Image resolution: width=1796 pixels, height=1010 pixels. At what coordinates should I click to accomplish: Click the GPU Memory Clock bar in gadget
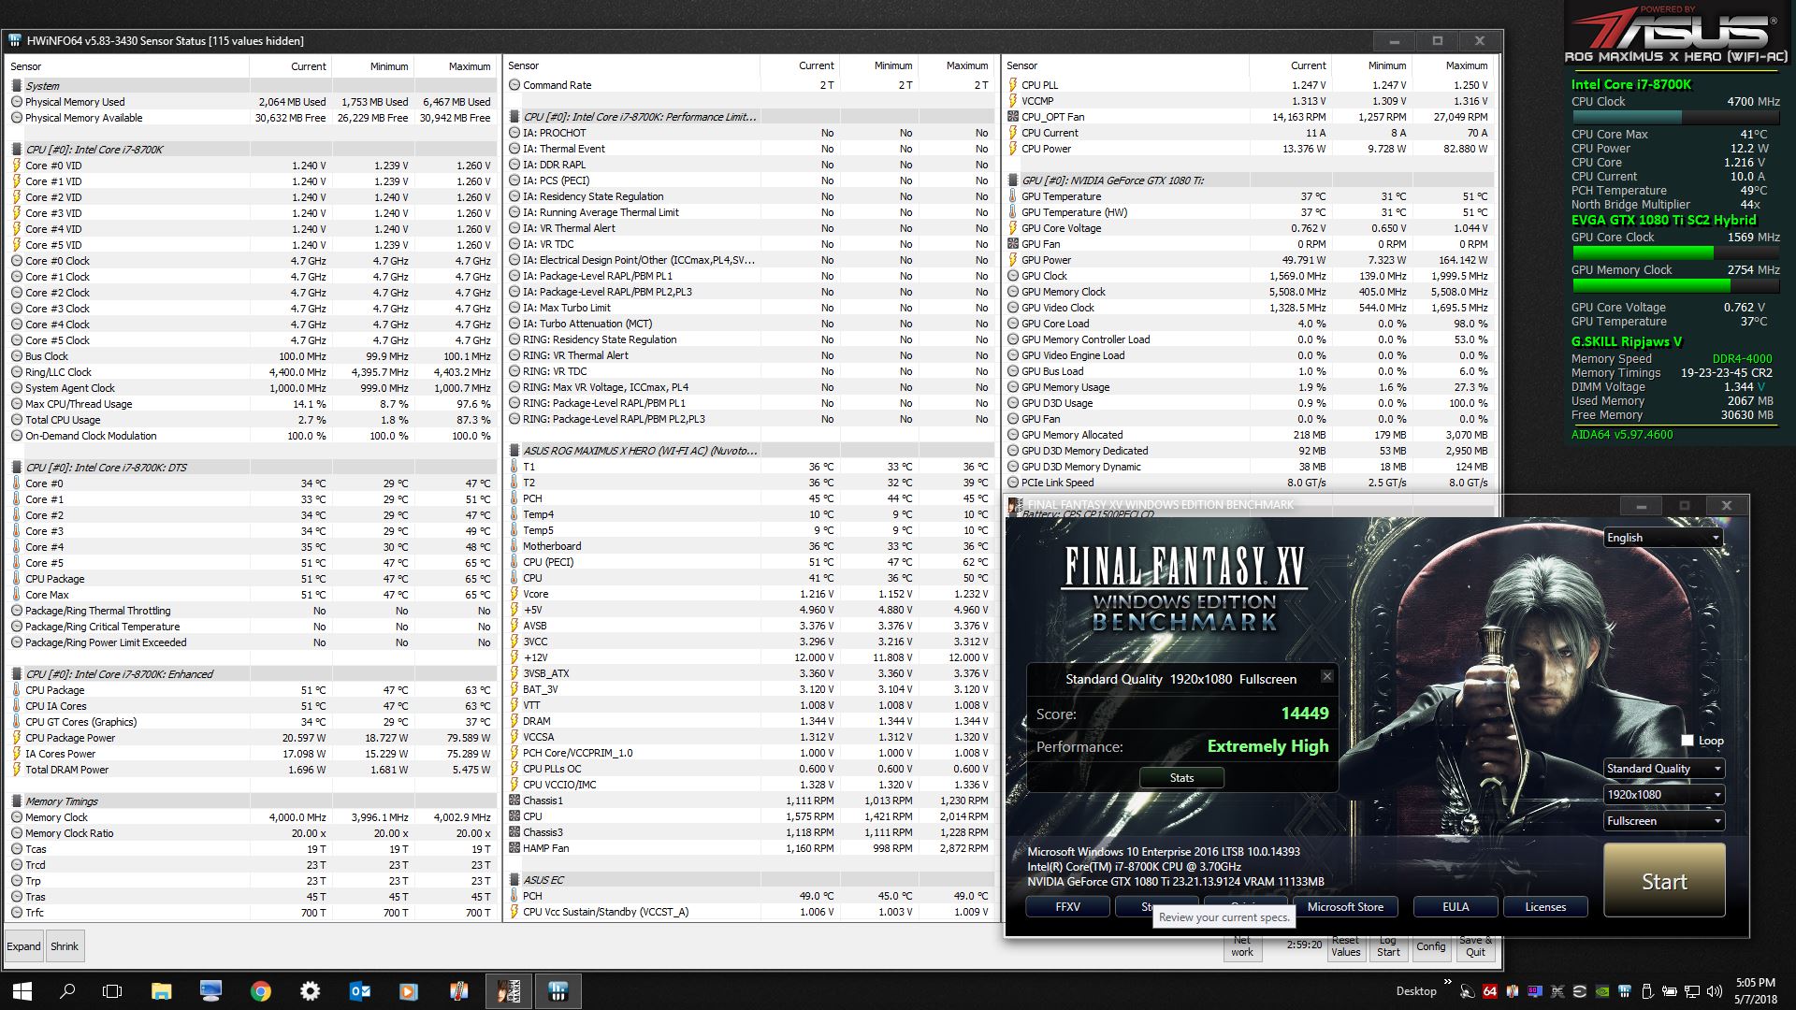(1675, 286)
